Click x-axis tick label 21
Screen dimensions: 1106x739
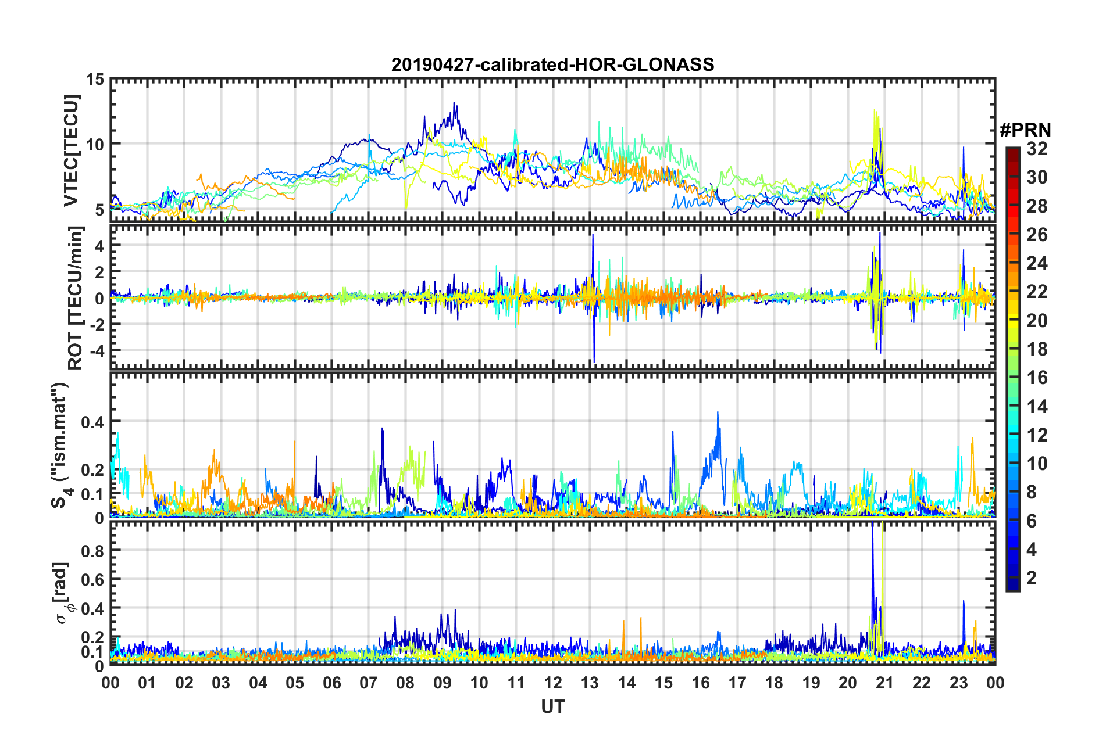[884, 683]
